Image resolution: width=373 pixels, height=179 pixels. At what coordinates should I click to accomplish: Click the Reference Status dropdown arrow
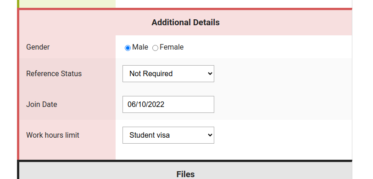[x=210, y=74]
